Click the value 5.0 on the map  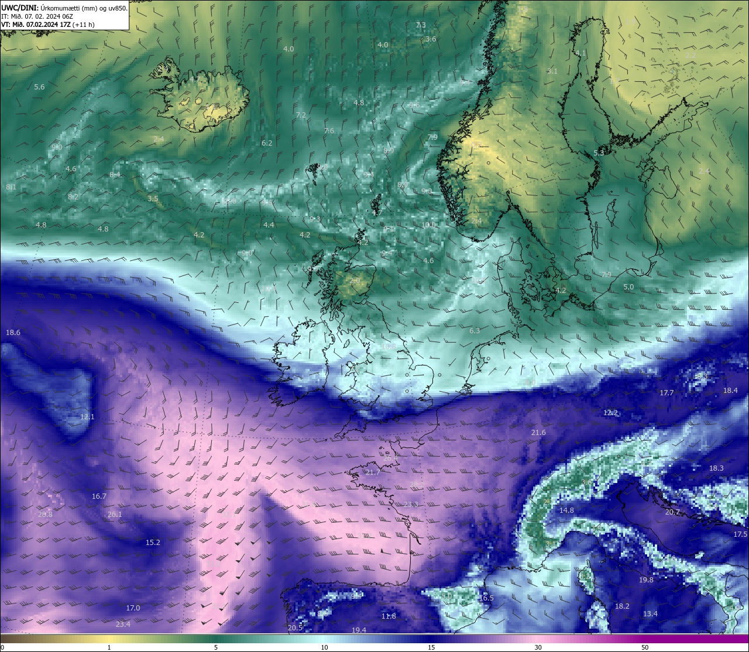(628, 287)
